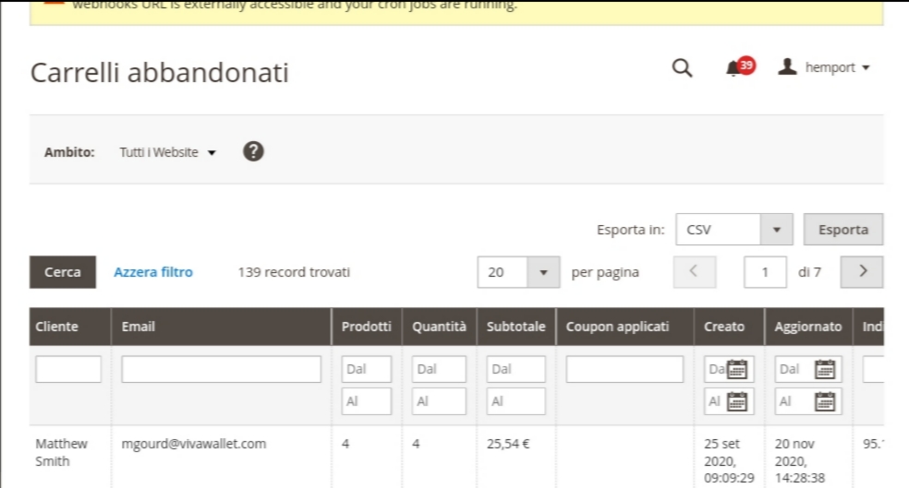Go to previous page arrow
Image resolution: width=909 pixels, height=488 pixels.
pos(694,272)
